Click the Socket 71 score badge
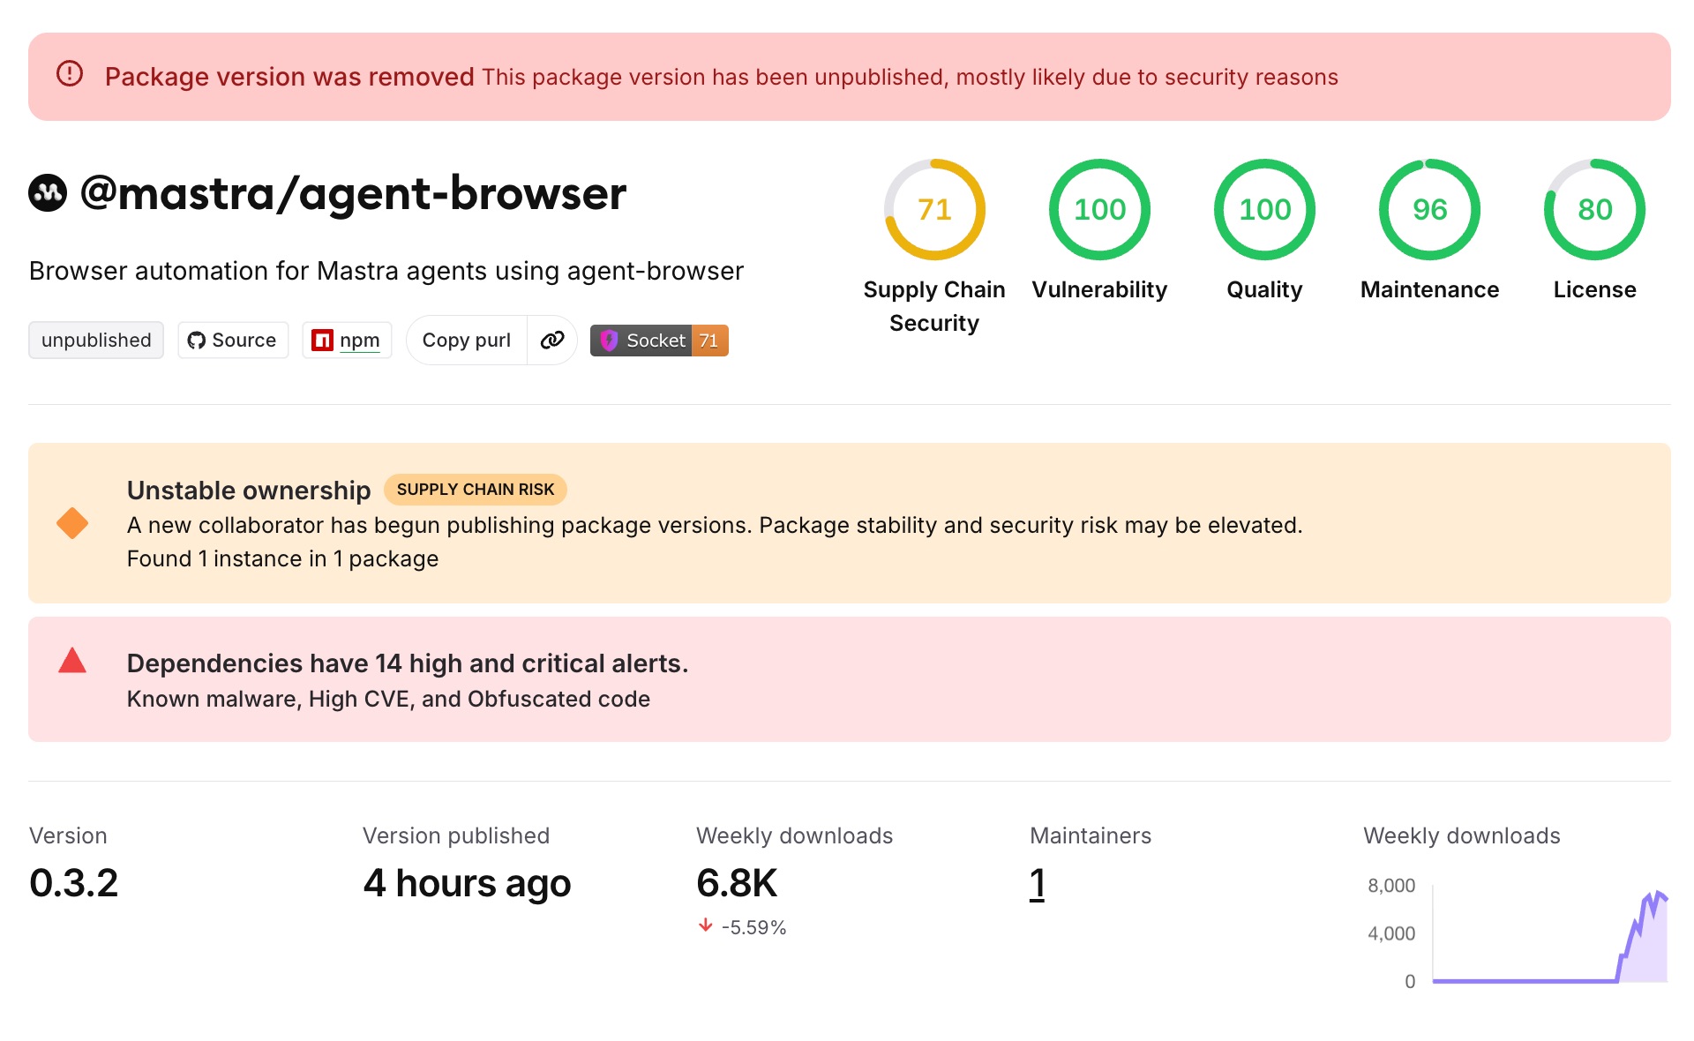This screenshot has height=1041, width=1694. [x=659, y=341]
